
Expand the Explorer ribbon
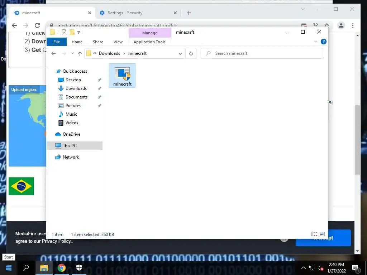[315, 42]
